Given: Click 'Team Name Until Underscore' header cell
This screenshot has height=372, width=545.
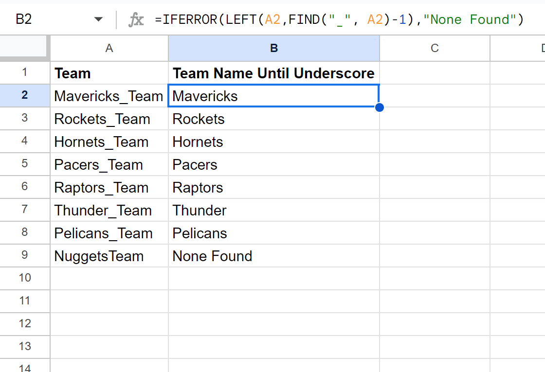Looking at the screenshot, I should (x=273, y=73).
